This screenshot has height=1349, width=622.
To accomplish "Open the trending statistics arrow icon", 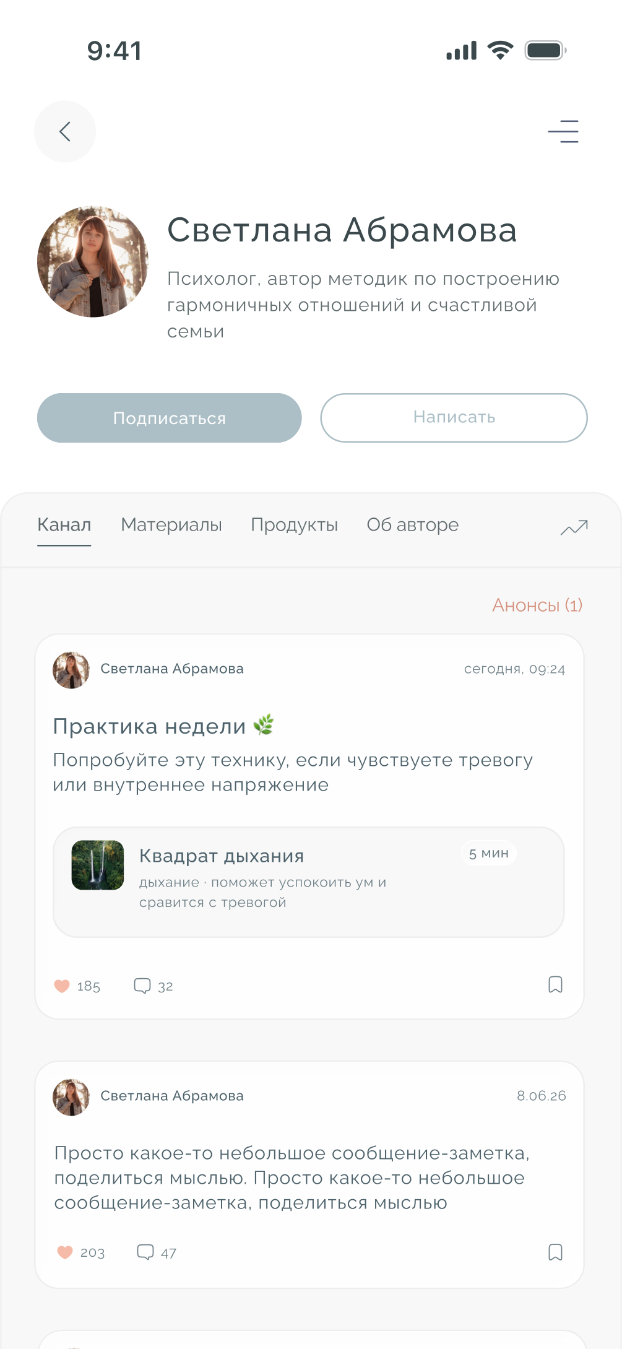I will click(574, 527).
